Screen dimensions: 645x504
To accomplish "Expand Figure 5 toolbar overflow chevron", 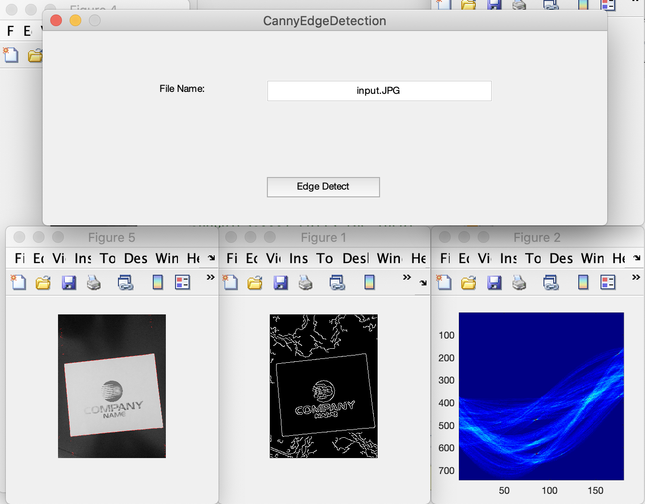I will (210, 277).
